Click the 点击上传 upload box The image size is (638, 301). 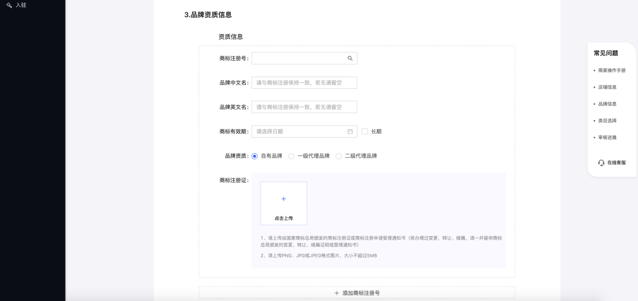(x=284, y=203)
